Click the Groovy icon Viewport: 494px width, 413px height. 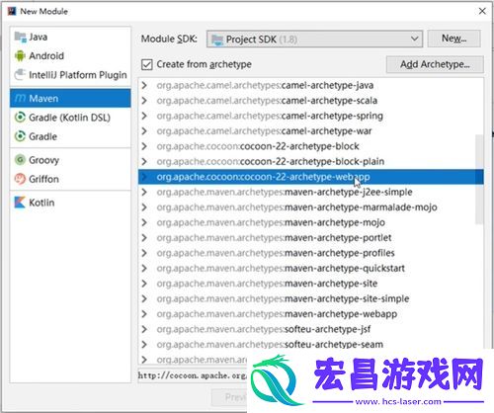click(x=20, y=160)
